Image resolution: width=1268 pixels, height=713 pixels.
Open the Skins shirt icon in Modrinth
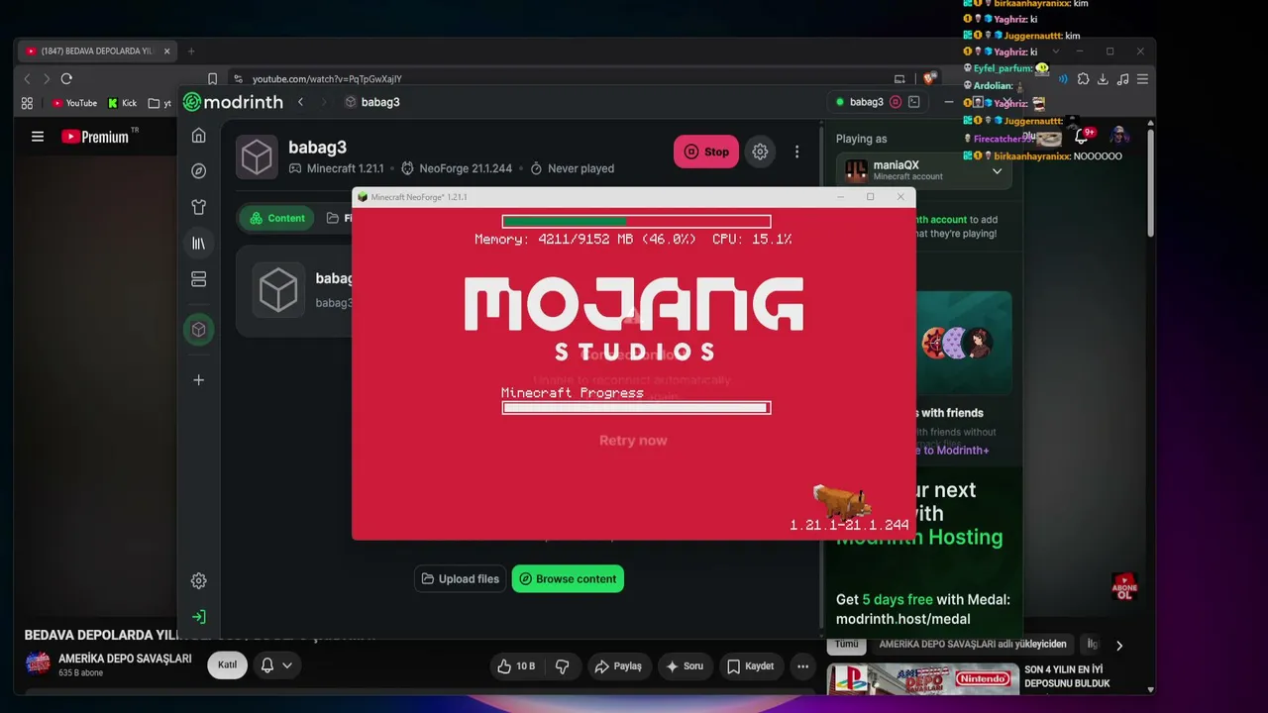[199, 207]
